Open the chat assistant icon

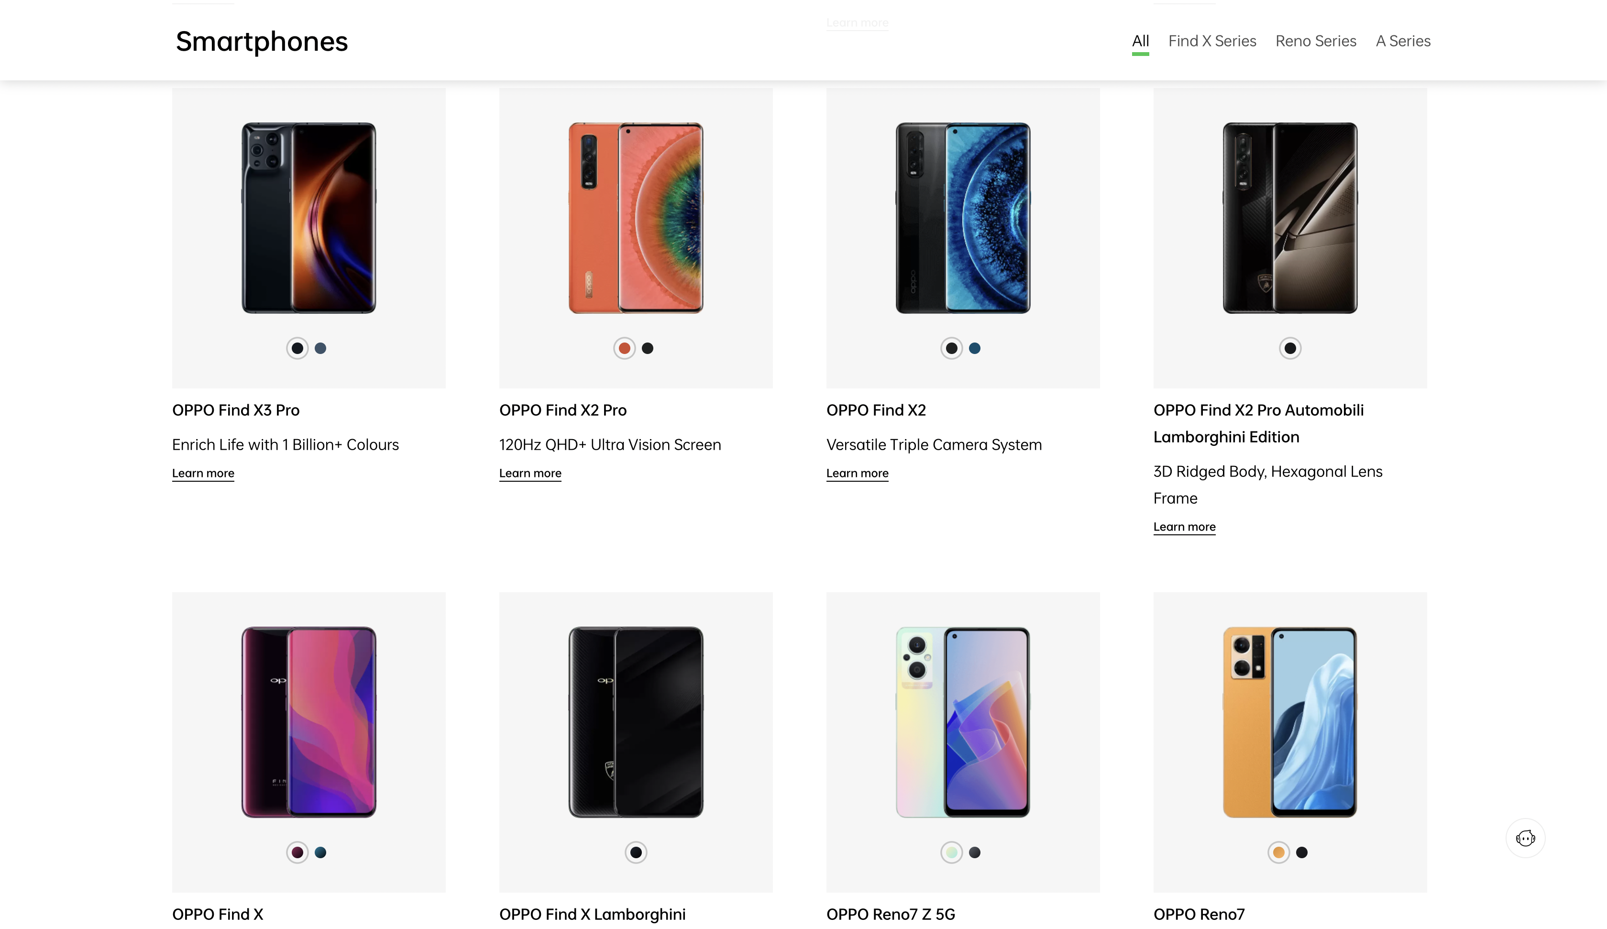[1525, 838]
